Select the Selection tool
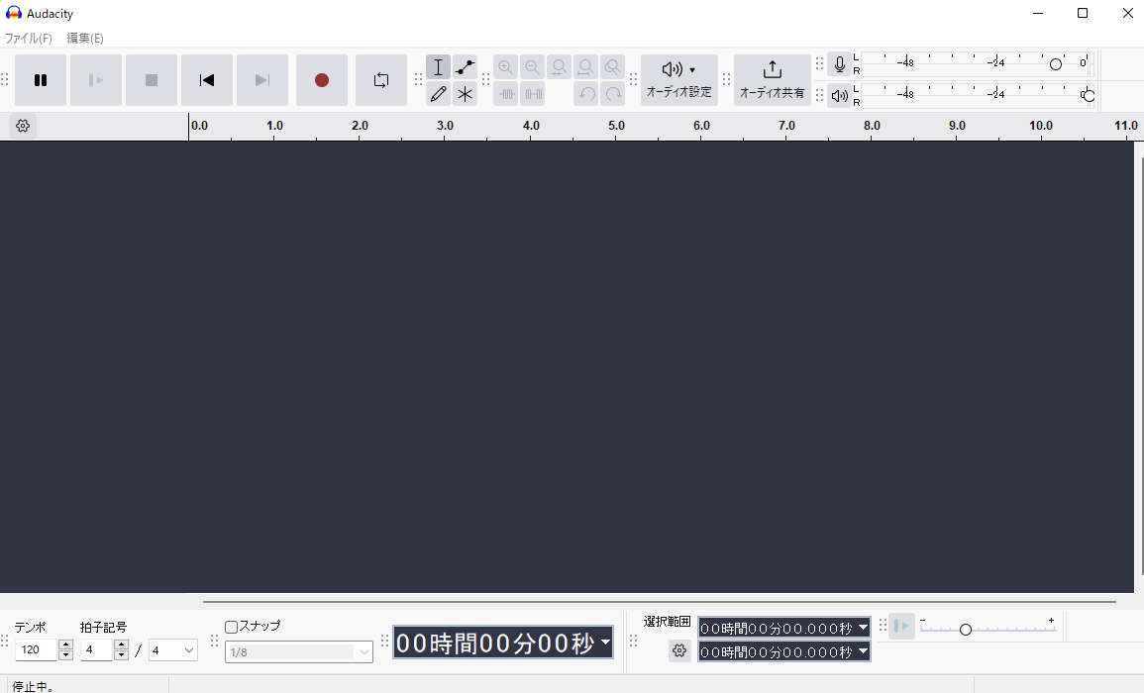The width and height of the screenshot is (1144, 693). coord(439,67)
